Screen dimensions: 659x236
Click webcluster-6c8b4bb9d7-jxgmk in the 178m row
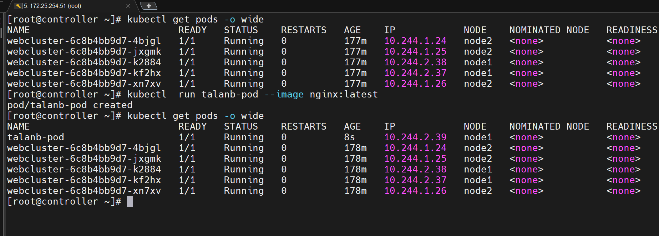pos(84,159)
